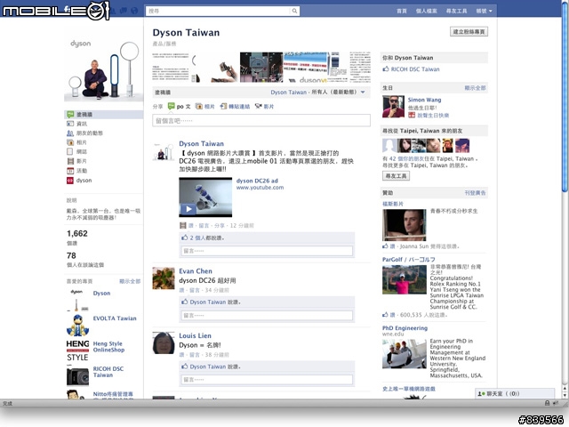Open Louis Lien's profile name link
The height and width of the screenshot is (427, 569).
point(195,336)
